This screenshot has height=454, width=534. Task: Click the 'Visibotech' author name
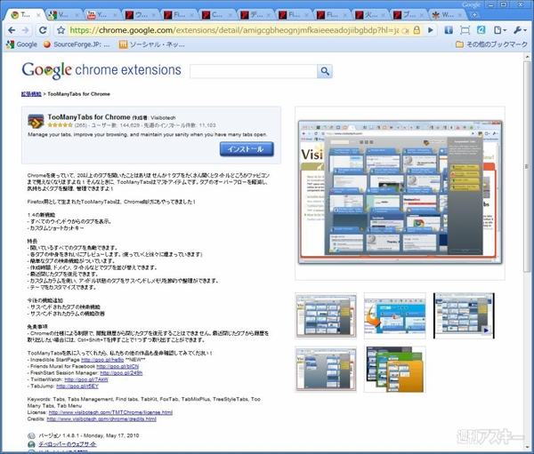click(163, 117)
